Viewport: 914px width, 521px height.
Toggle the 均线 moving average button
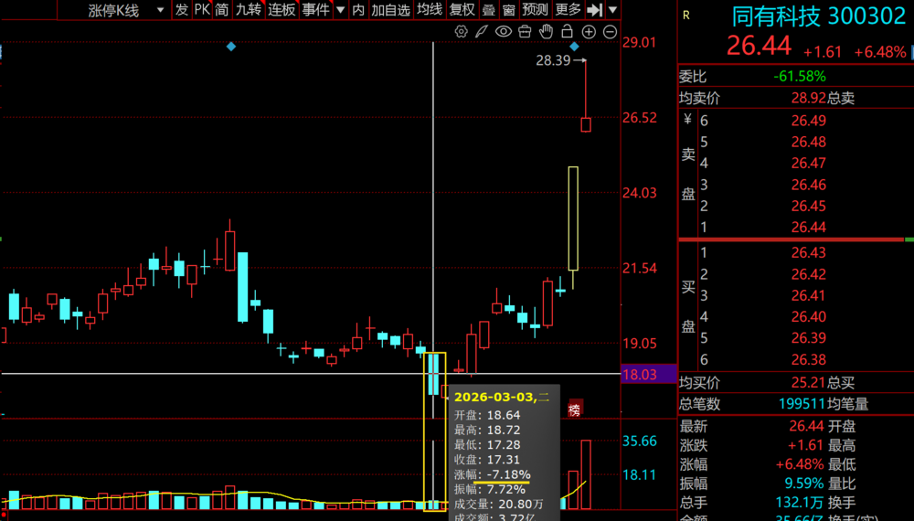coord(430,10)
